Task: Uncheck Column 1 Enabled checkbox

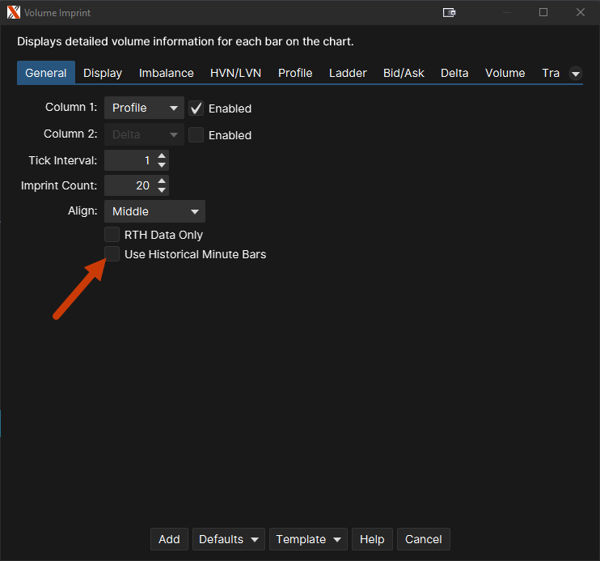Action: tap(196, 108)
